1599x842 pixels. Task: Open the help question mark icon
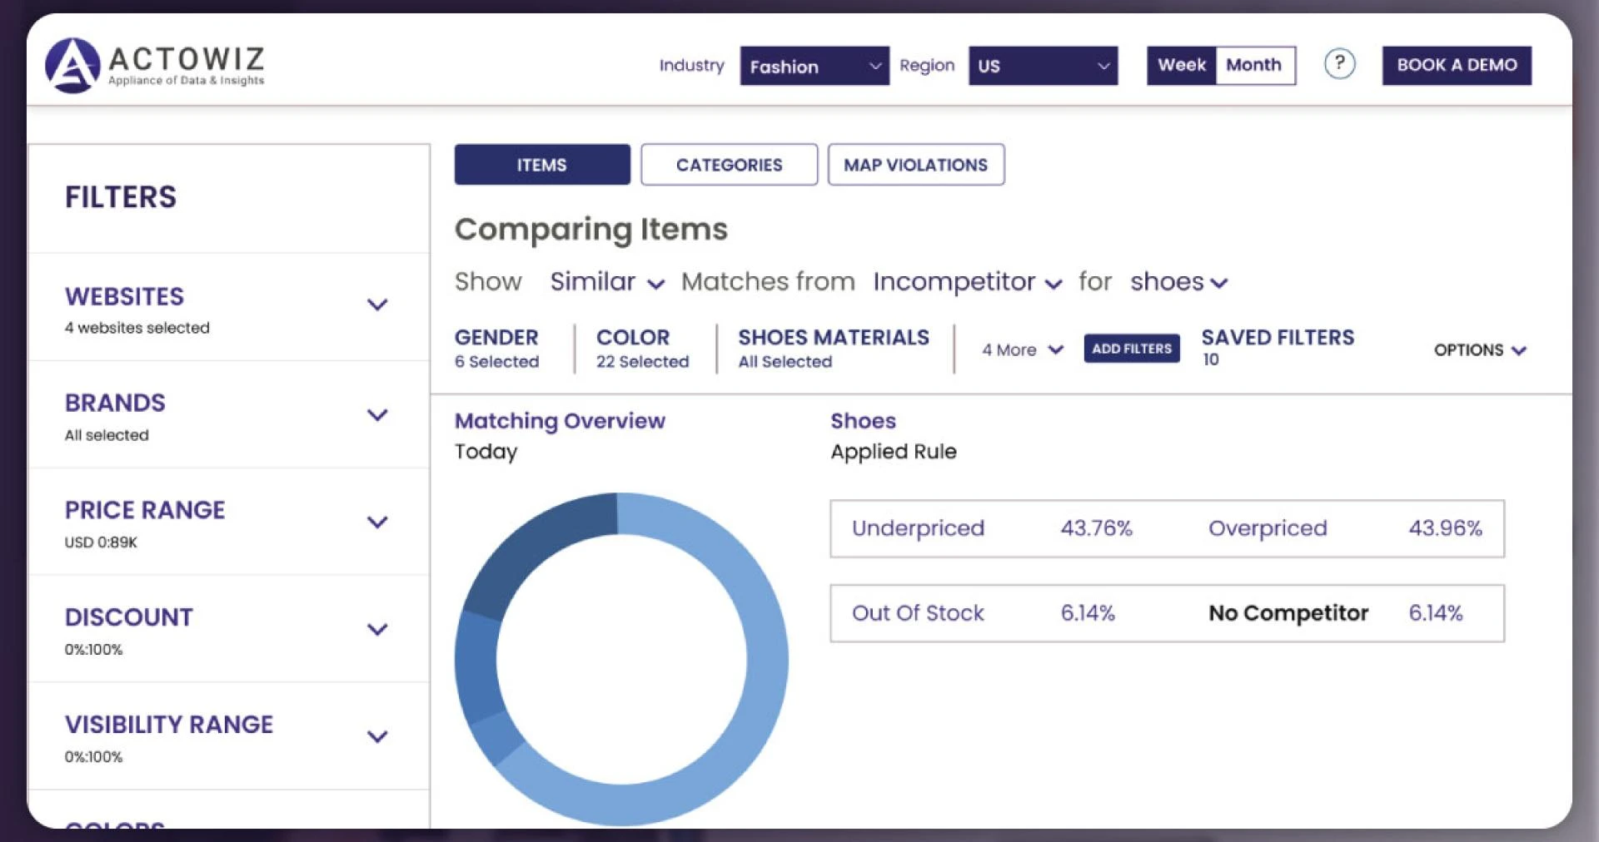[x=1339, y=64]
